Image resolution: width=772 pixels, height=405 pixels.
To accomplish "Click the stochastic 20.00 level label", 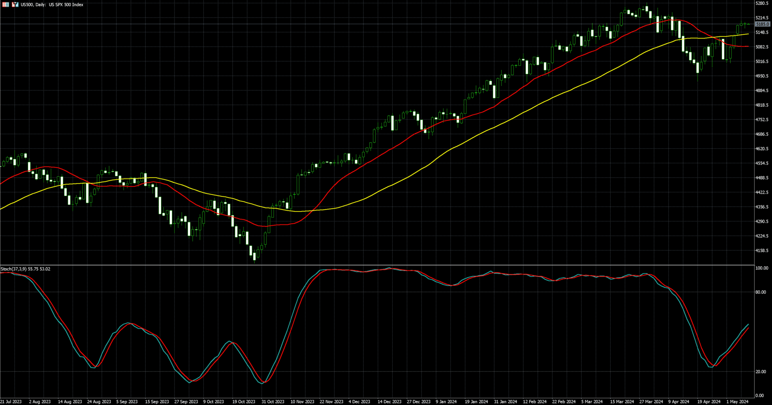I will coord(760,372).
